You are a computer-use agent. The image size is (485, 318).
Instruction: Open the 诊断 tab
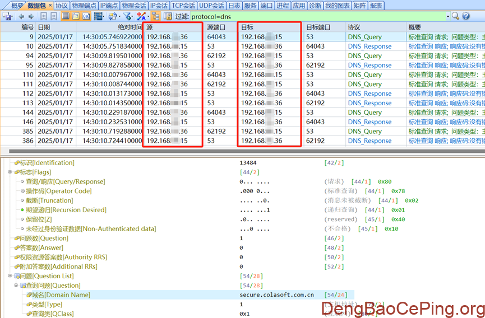315,6
